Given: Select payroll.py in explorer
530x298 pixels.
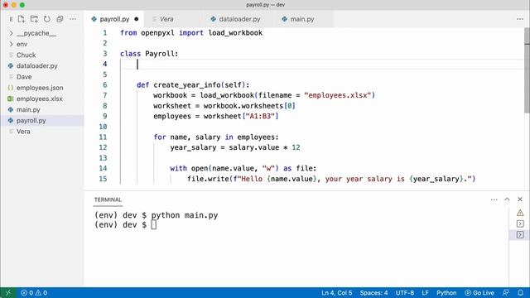Looking at the screenshot, I should (42, 120).
